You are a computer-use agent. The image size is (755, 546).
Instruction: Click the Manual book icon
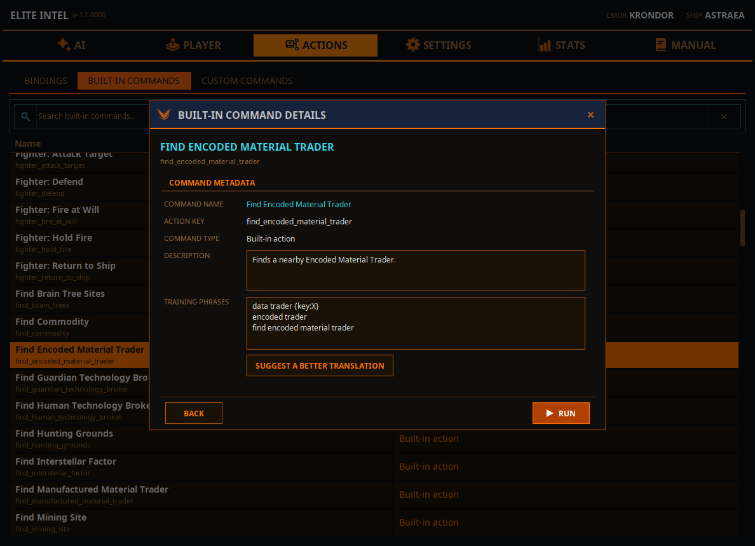[x=661, y=44]
